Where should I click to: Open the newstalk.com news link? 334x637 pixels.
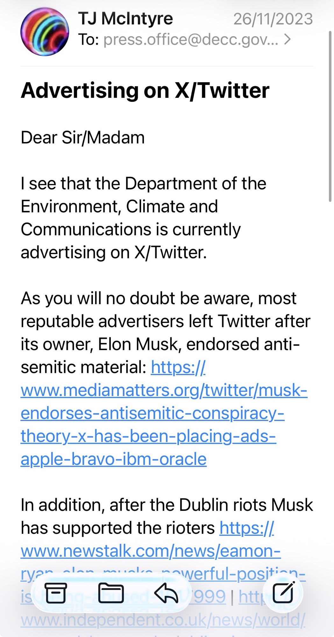150,551
